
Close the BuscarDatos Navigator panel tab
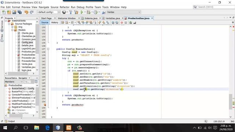coord(29,78)
